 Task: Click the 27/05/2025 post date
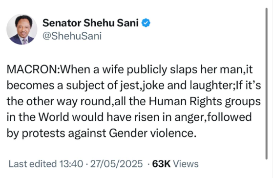117,164
